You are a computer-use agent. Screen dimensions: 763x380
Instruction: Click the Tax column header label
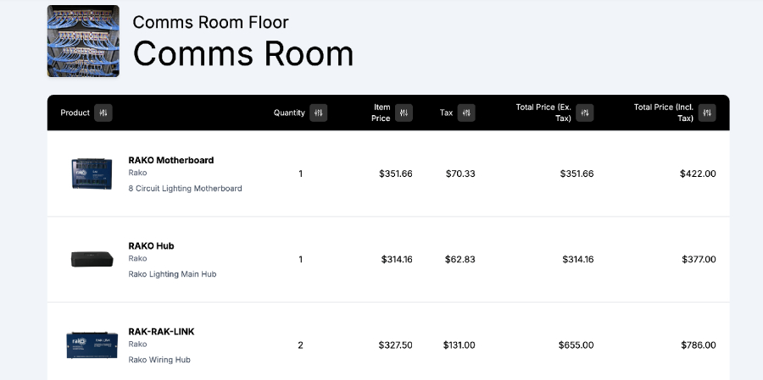point(446,113)
